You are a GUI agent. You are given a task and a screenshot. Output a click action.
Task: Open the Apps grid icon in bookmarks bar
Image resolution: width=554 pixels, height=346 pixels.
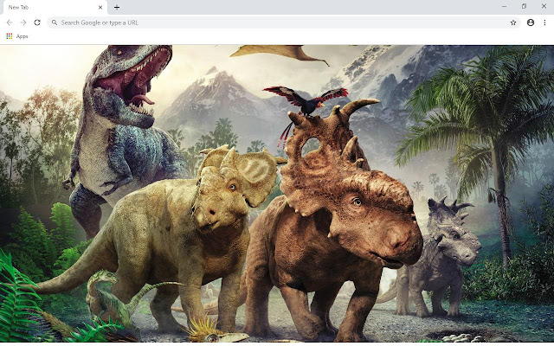(x=10, y=36)
